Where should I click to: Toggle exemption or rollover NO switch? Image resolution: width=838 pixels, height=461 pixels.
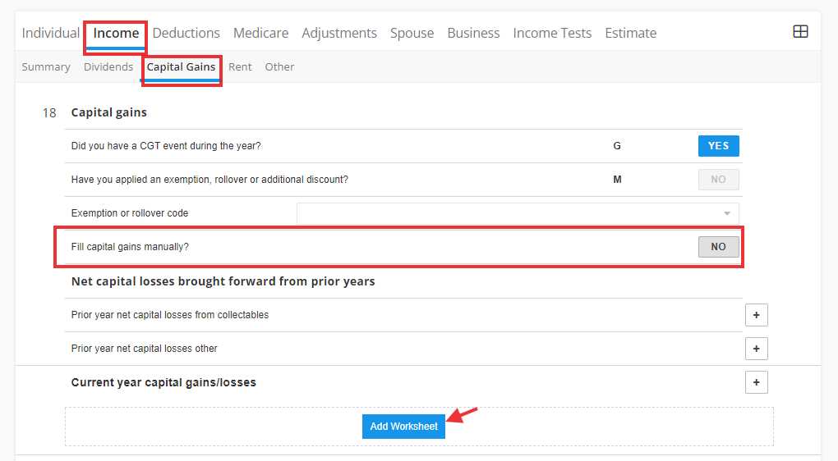[x=718, y=180]
